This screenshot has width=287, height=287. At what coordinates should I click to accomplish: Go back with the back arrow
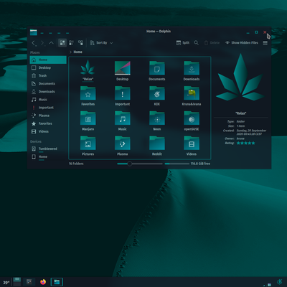click(x=34, y=43)
